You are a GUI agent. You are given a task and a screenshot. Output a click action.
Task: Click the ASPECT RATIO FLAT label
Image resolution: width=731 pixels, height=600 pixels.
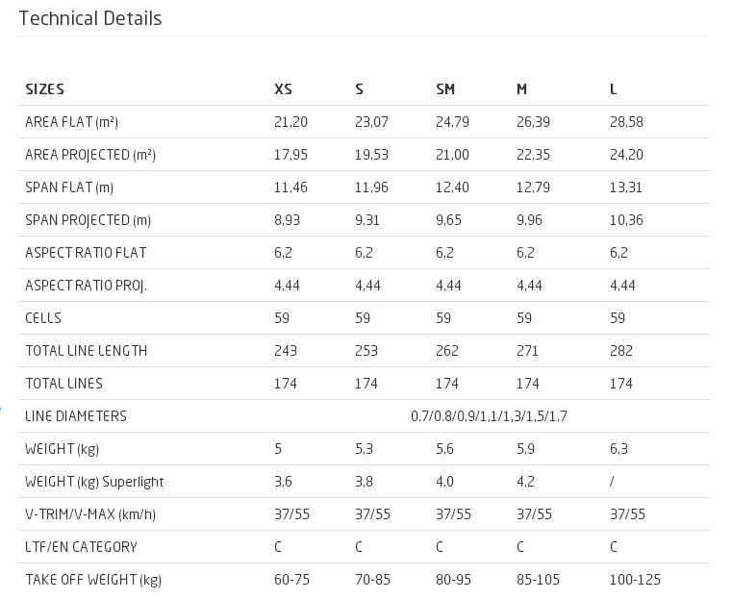[86, 253]
